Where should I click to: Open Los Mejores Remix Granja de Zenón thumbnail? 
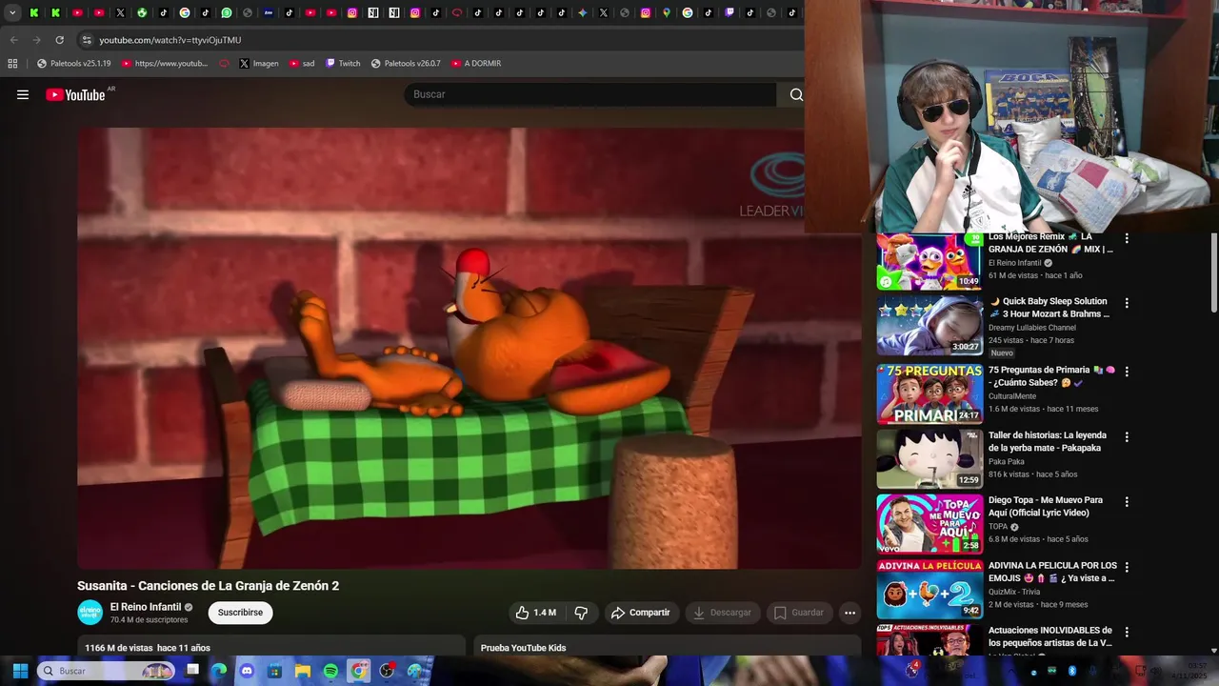pos(929,261)
